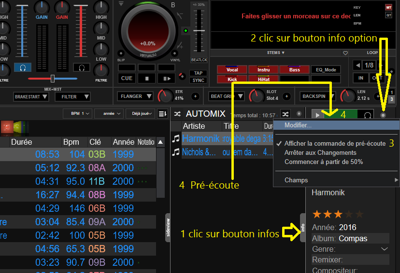Click the right LOW EQ knob
400x273 pixels.
click(x=101, y=49)
